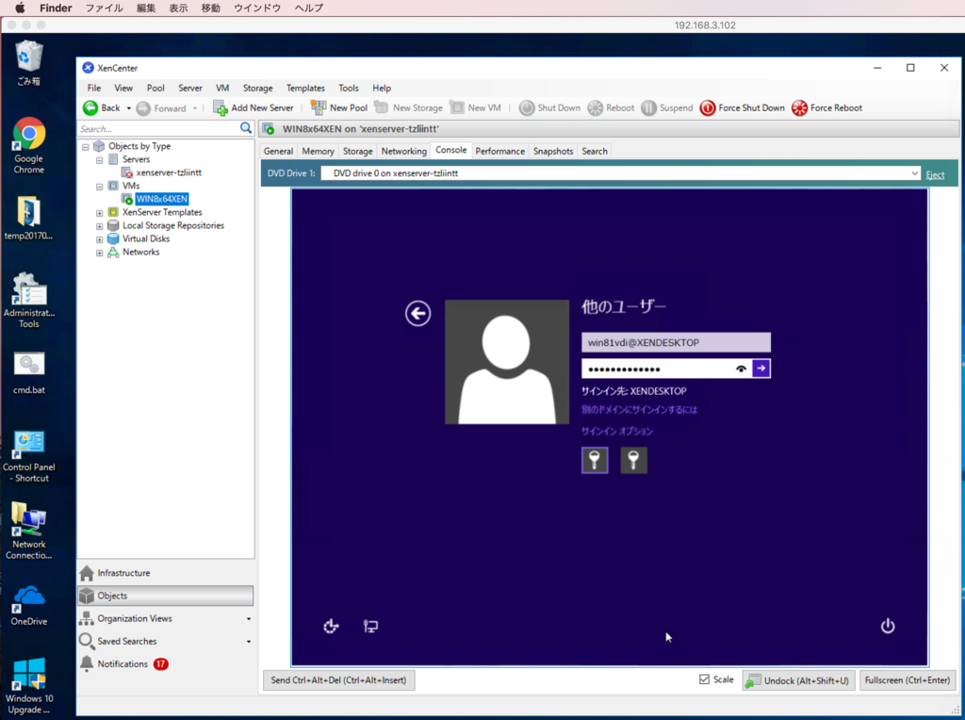
Task: Submit password with arrow button
Action: pyautogui.click(x=761, y=368)
